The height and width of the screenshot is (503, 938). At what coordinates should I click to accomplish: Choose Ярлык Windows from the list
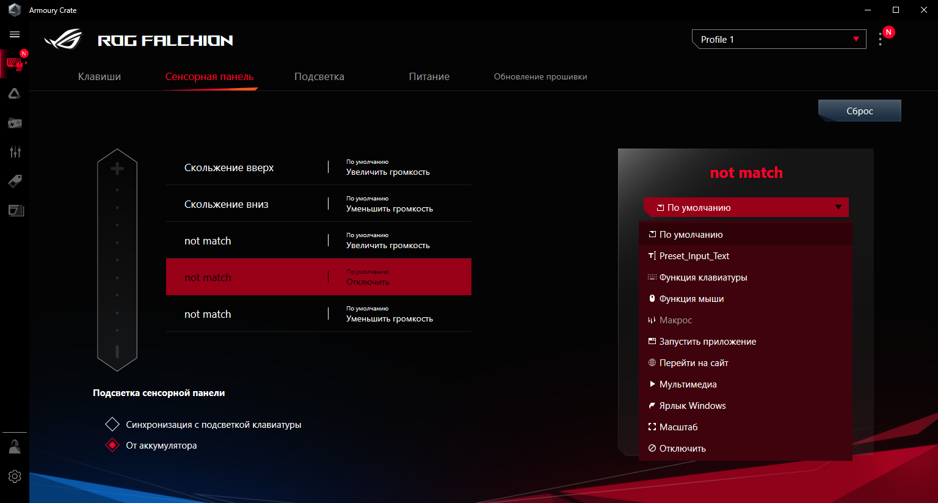point(745,405)
